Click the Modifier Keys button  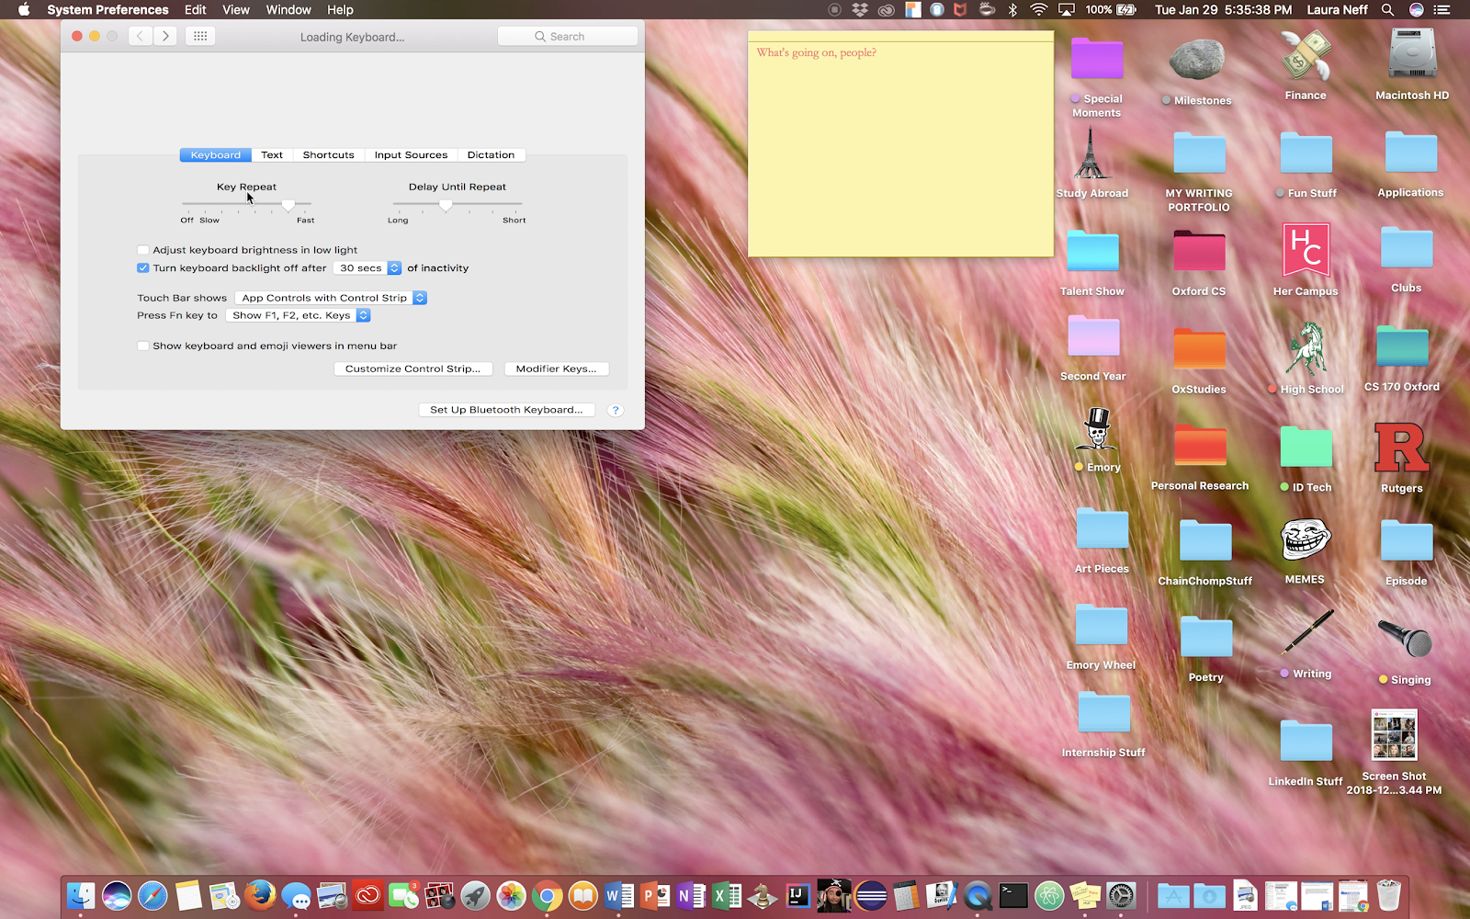[x=556, y=369]
